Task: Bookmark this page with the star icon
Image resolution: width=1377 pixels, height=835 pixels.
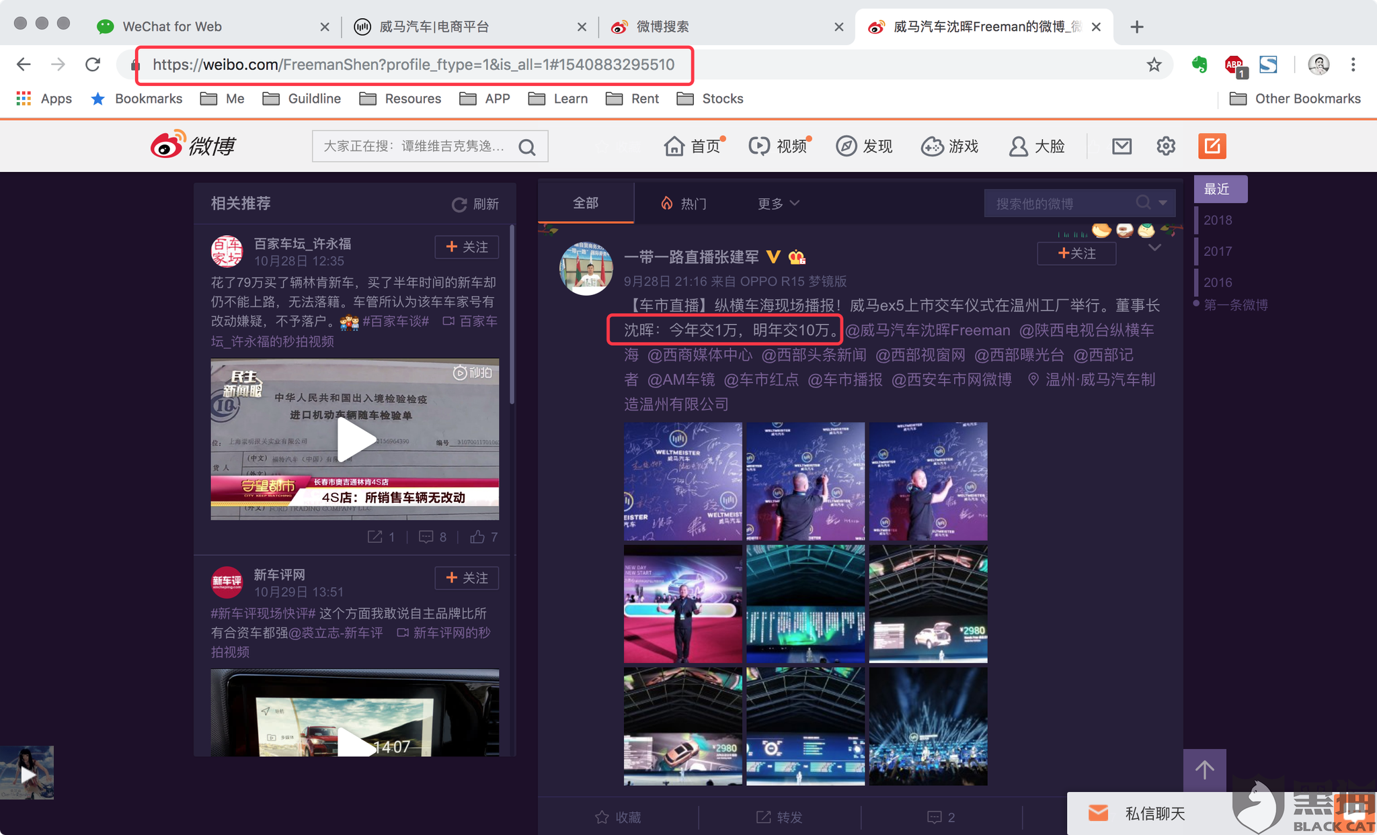Action: [x=1154, y=64]
